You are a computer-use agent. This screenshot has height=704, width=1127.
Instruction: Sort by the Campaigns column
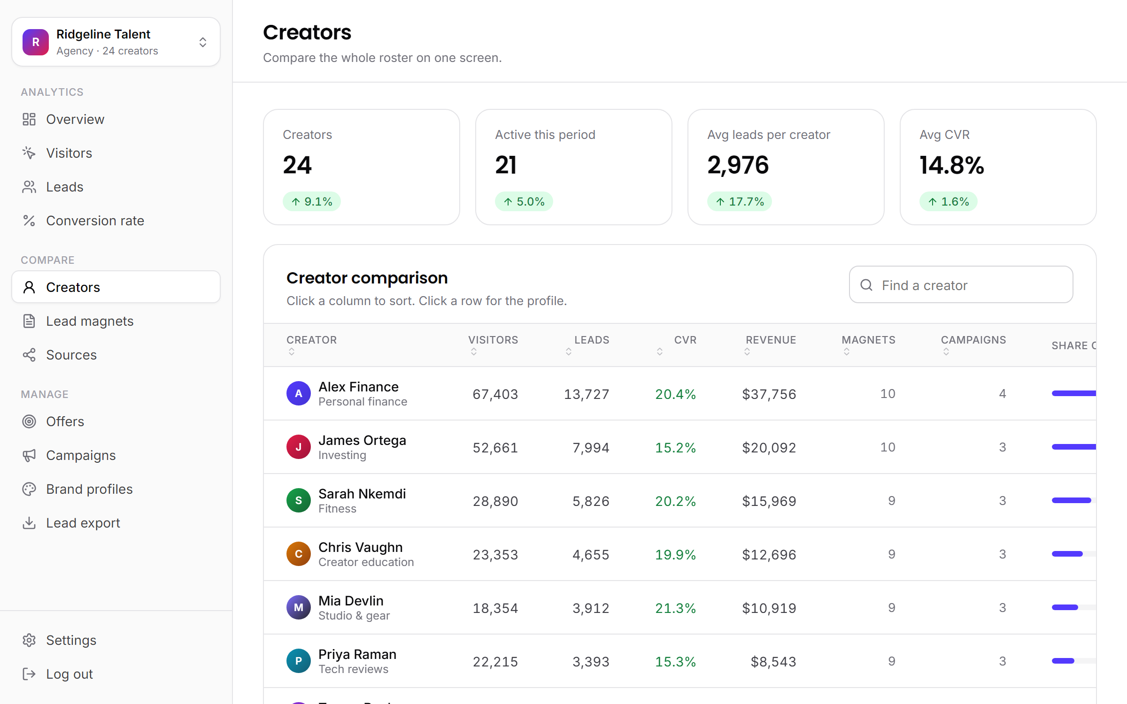(x=973, y=344)
